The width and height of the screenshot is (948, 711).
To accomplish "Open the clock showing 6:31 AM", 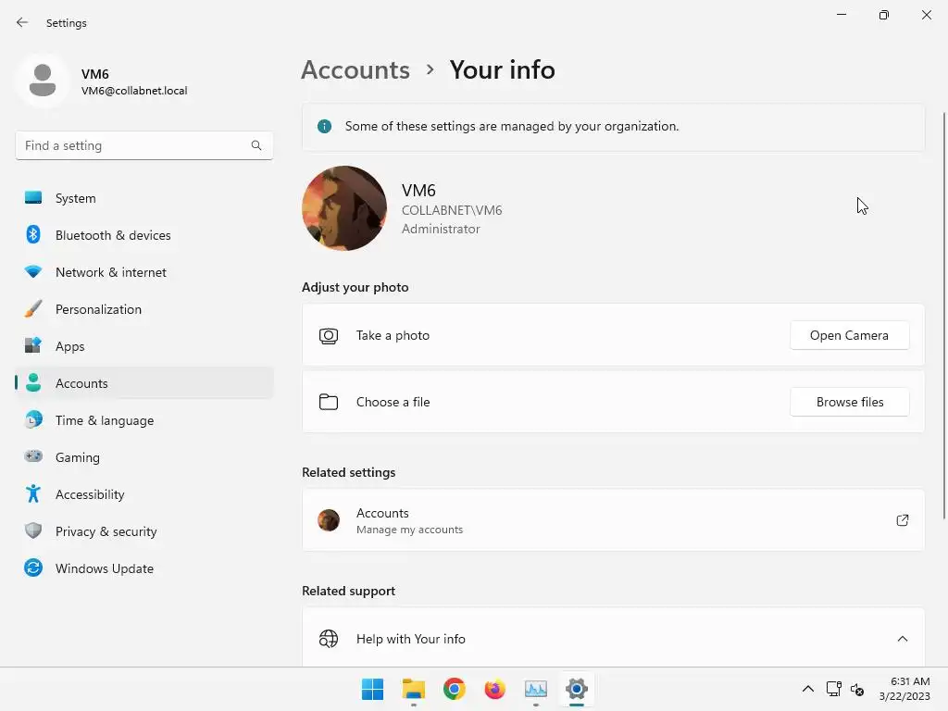I will pyautogui.click(x=904, y=689).
